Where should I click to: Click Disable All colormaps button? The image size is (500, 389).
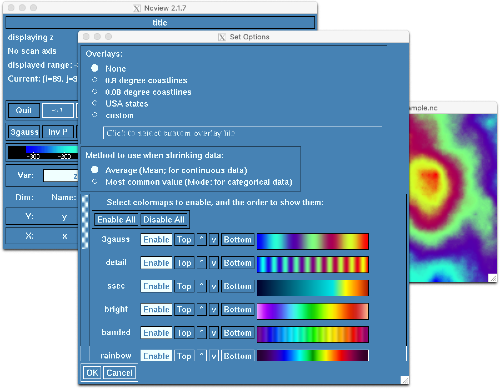tap(164, 219)
